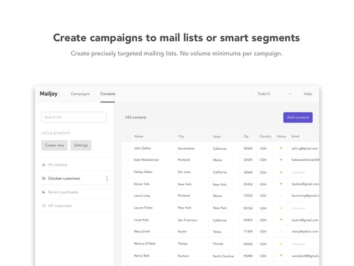Click the status dot in Nancy Bolt's row
Viewport: 354px width, 266px height.
coord(281,255)
